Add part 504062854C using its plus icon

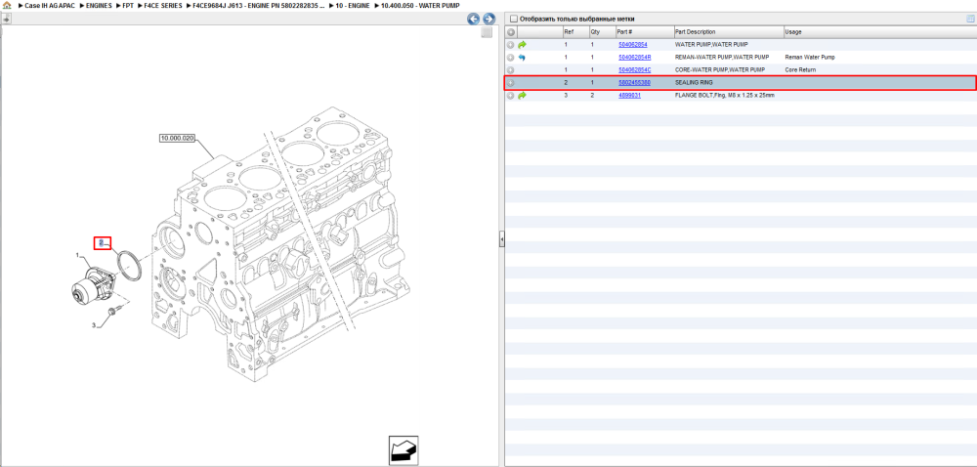click(x=511, y=70)
